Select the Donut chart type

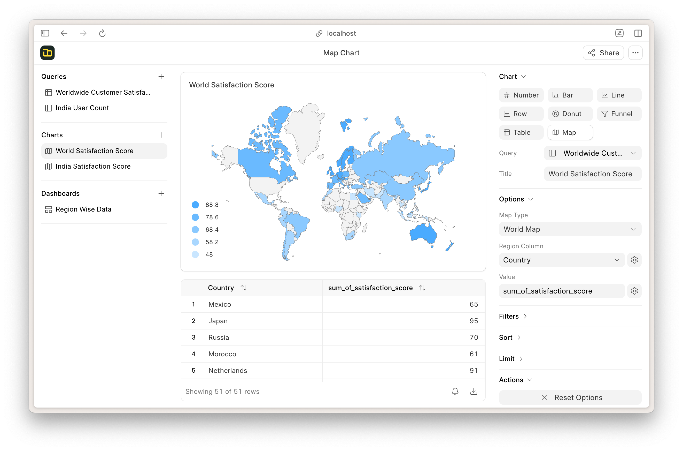(x=570, y=114)
